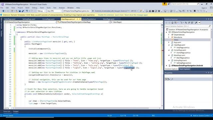
Task: Click Collapse All icon in Solution Explorer
Action: 189,23
